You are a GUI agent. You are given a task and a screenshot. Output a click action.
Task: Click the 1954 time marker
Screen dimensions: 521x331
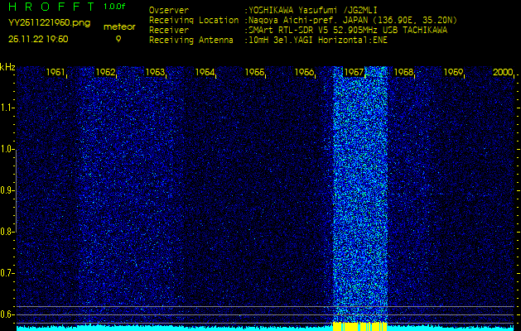coord(205,72)
